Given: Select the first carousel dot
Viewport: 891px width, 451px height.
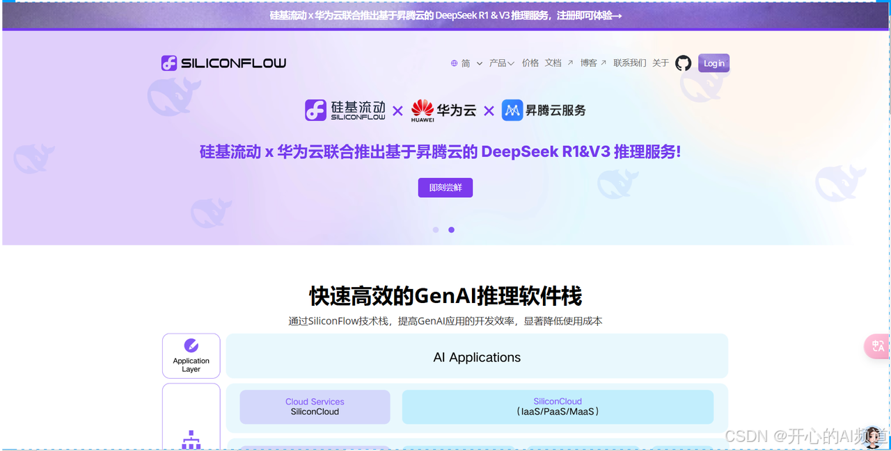Looking at the screenshot, I should pos(436,230).
